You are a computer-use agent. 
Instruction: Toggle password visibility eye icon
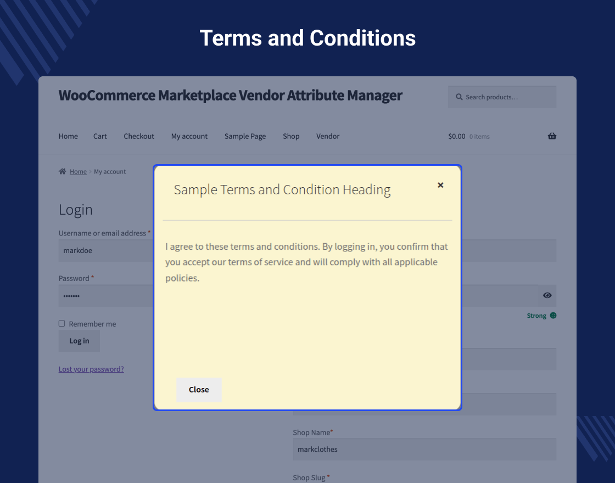[547, 295]
